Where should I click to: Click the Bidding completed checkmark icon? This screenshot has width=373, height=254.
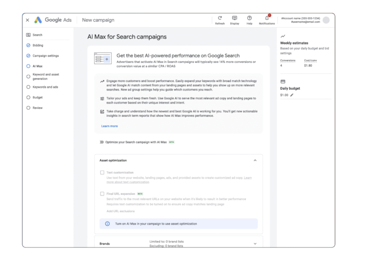(28, 45)
